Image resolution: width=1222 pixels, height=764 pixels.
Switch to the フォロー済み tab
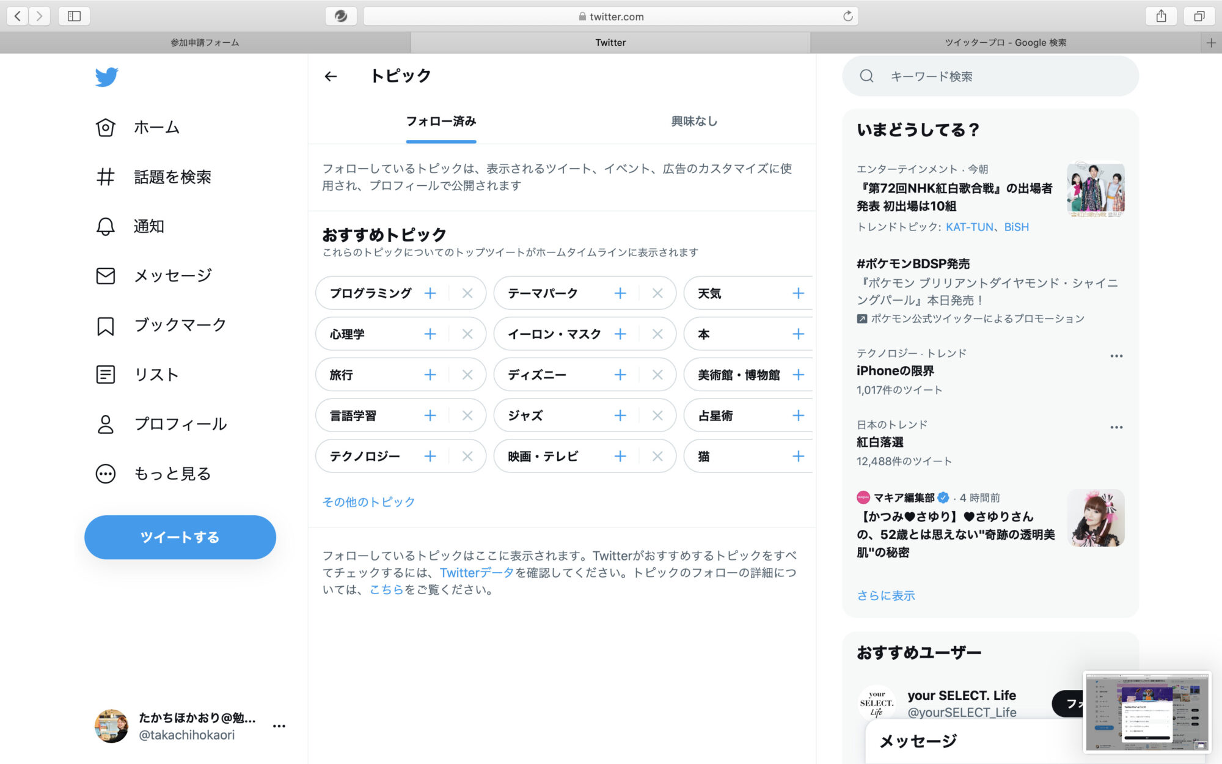[441, 121]
